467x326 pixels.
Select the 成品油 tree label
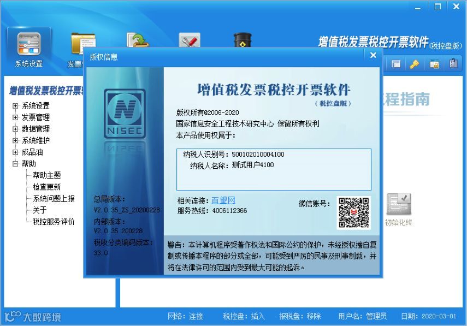[32, 152]
